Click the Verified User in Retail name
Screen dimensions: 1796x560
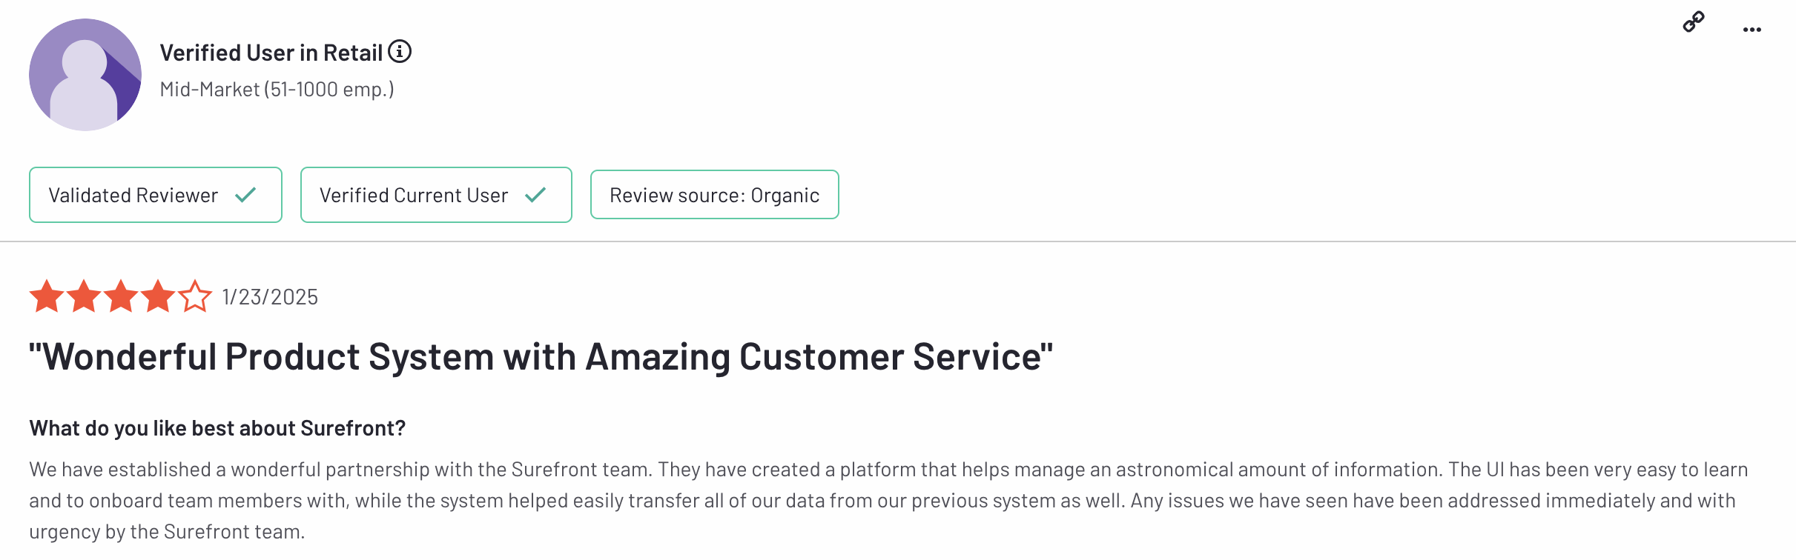coord(271,53)
